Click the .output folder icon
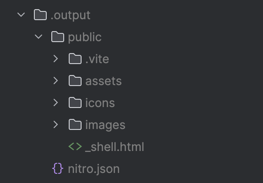 40,15
